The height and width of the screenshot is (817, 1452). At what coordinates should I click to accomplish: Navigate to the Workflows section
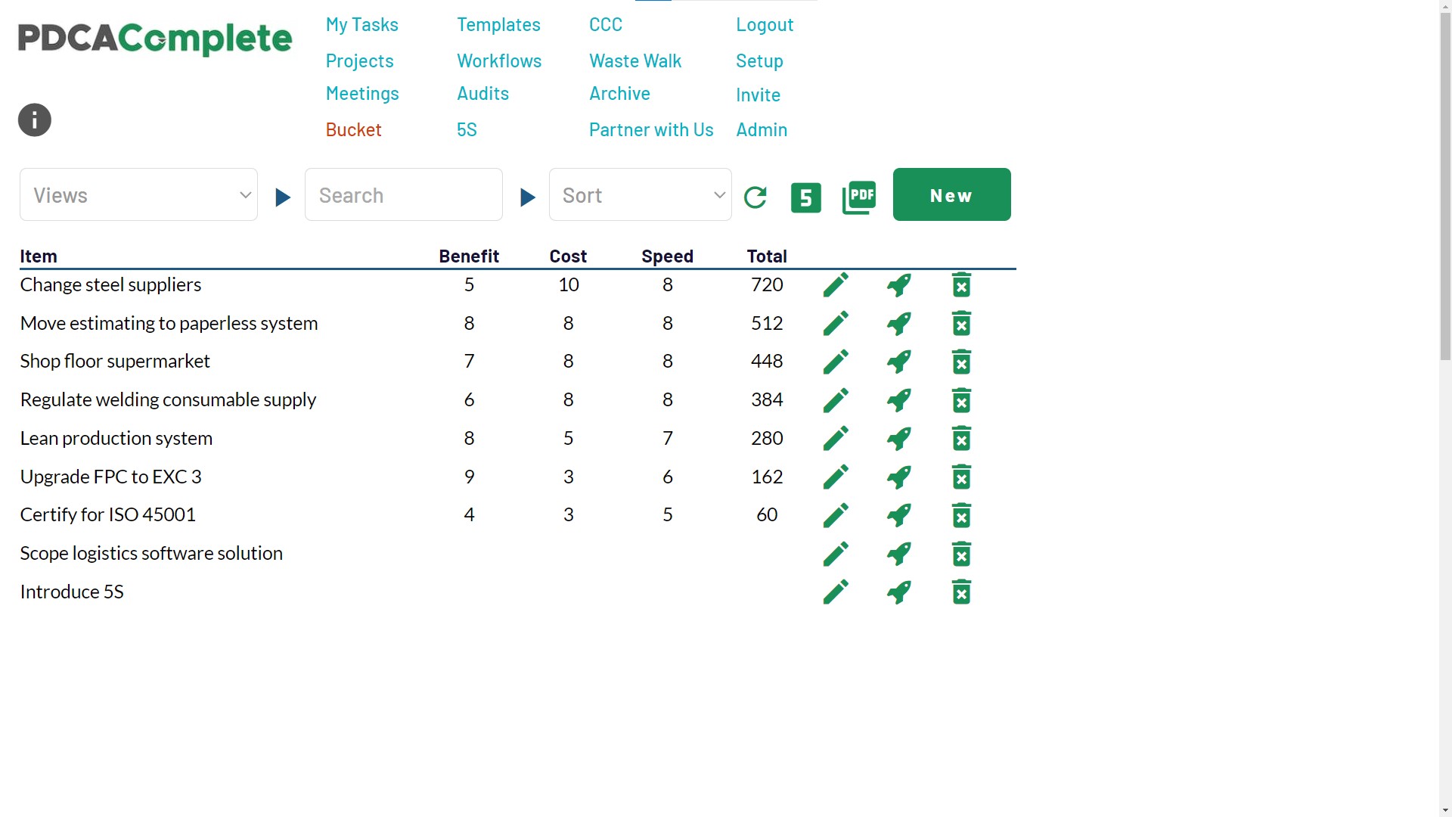498,60
